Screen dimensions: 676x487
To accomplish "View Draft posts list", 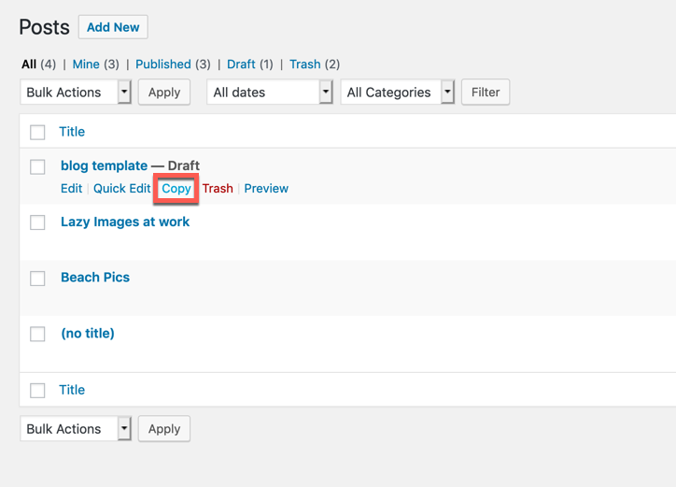I will [241, 64].
